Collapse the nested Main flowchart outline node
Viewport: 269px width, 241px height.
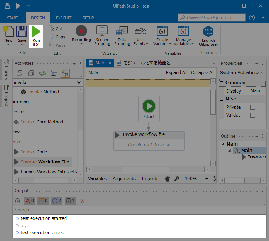230,151
